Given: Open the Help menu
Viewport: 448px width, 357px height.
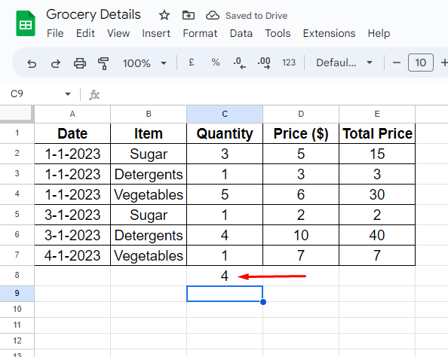Looking at the screenshot, I should click(x=379, y=33).
